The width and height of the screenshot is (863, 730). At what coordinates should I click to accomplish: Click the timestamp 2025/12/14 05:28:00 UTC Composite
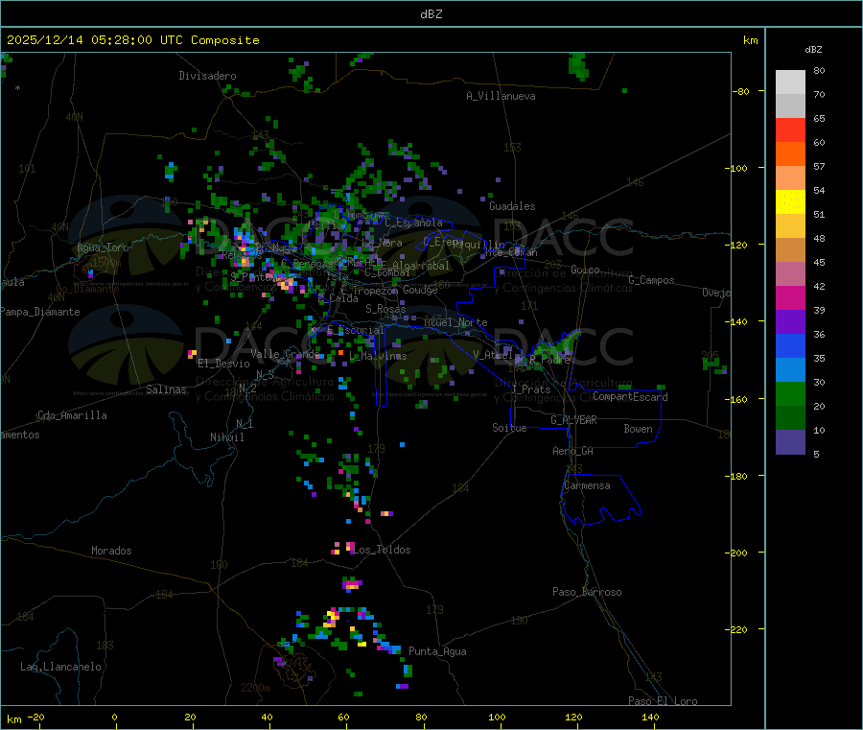click(132, 40)
